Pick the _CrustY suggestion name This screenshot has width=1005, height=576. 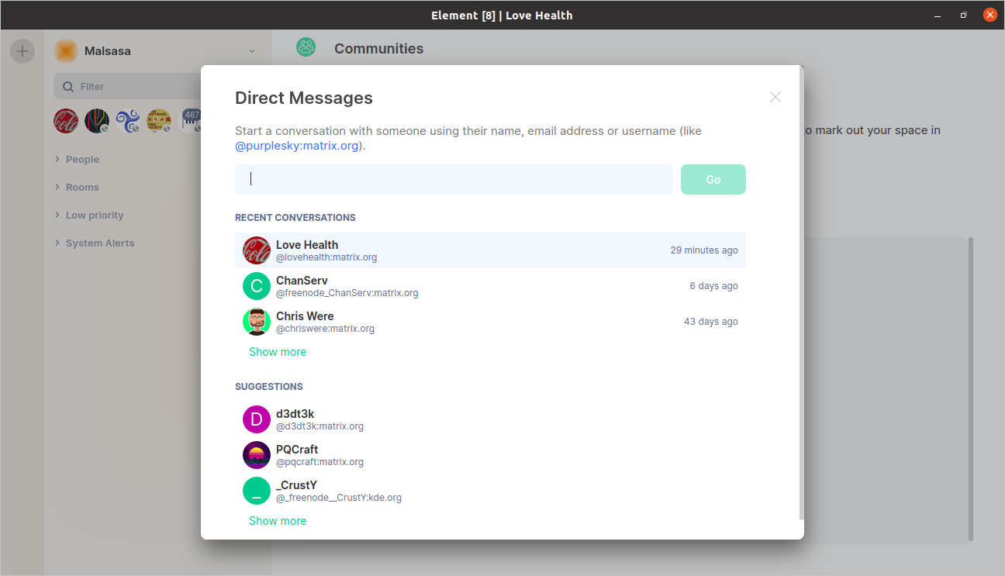[296, 485]
